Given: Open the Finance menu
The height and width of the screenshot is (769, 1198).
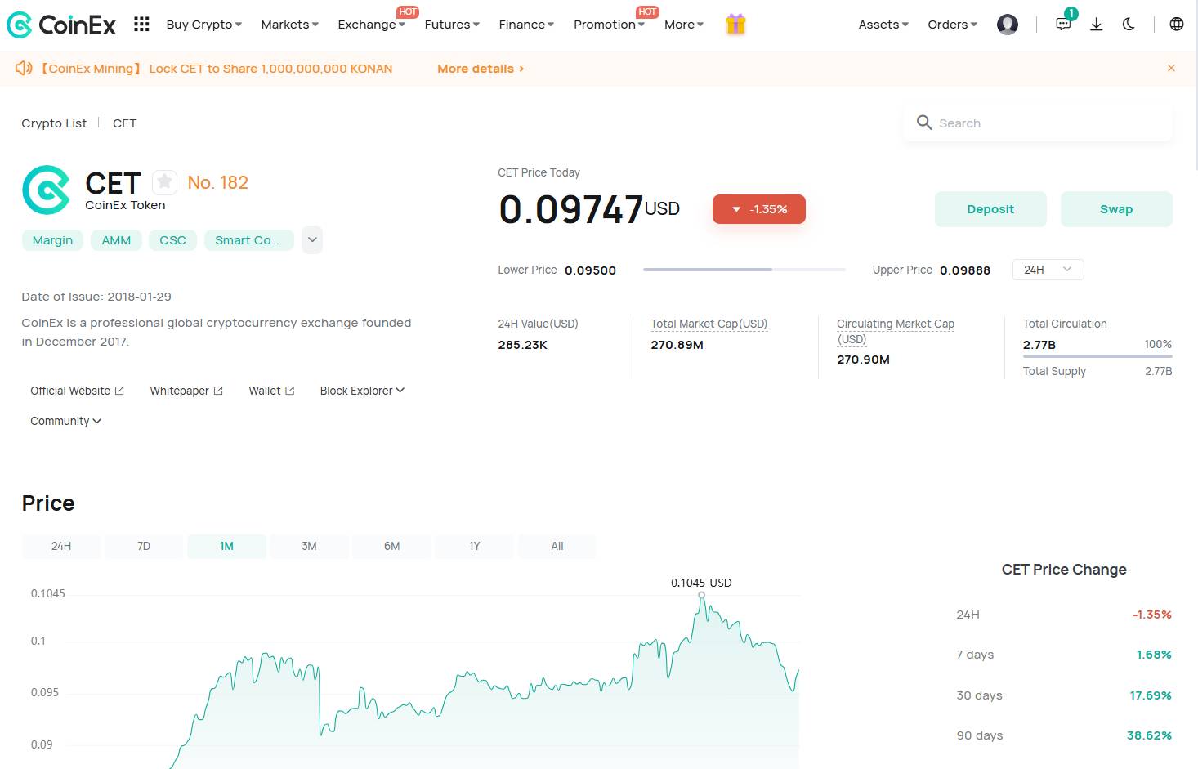Looking at the screenshot, I should [x=526, y=25].
